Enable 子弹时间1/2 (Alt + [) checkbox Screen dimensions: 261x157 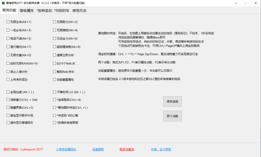[54, 92]
